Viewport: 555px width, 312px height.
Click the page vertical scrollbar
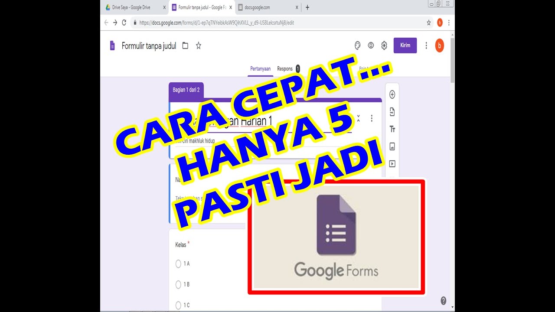coord(452,61)
